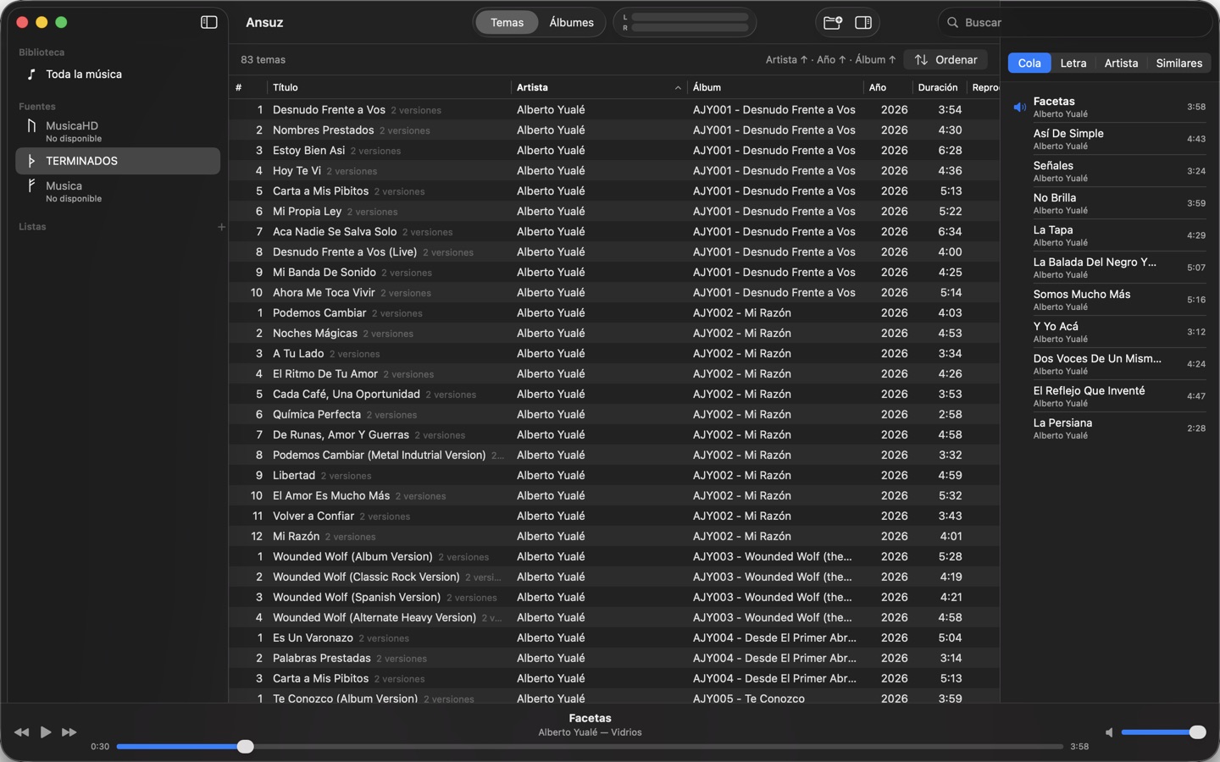
Task: Click the previous track button
Action: (22, 732)
